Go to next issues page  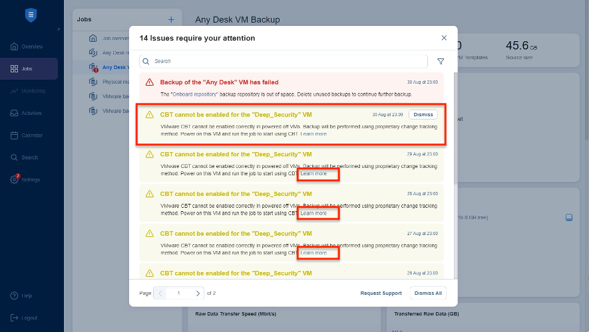[198, 293]
